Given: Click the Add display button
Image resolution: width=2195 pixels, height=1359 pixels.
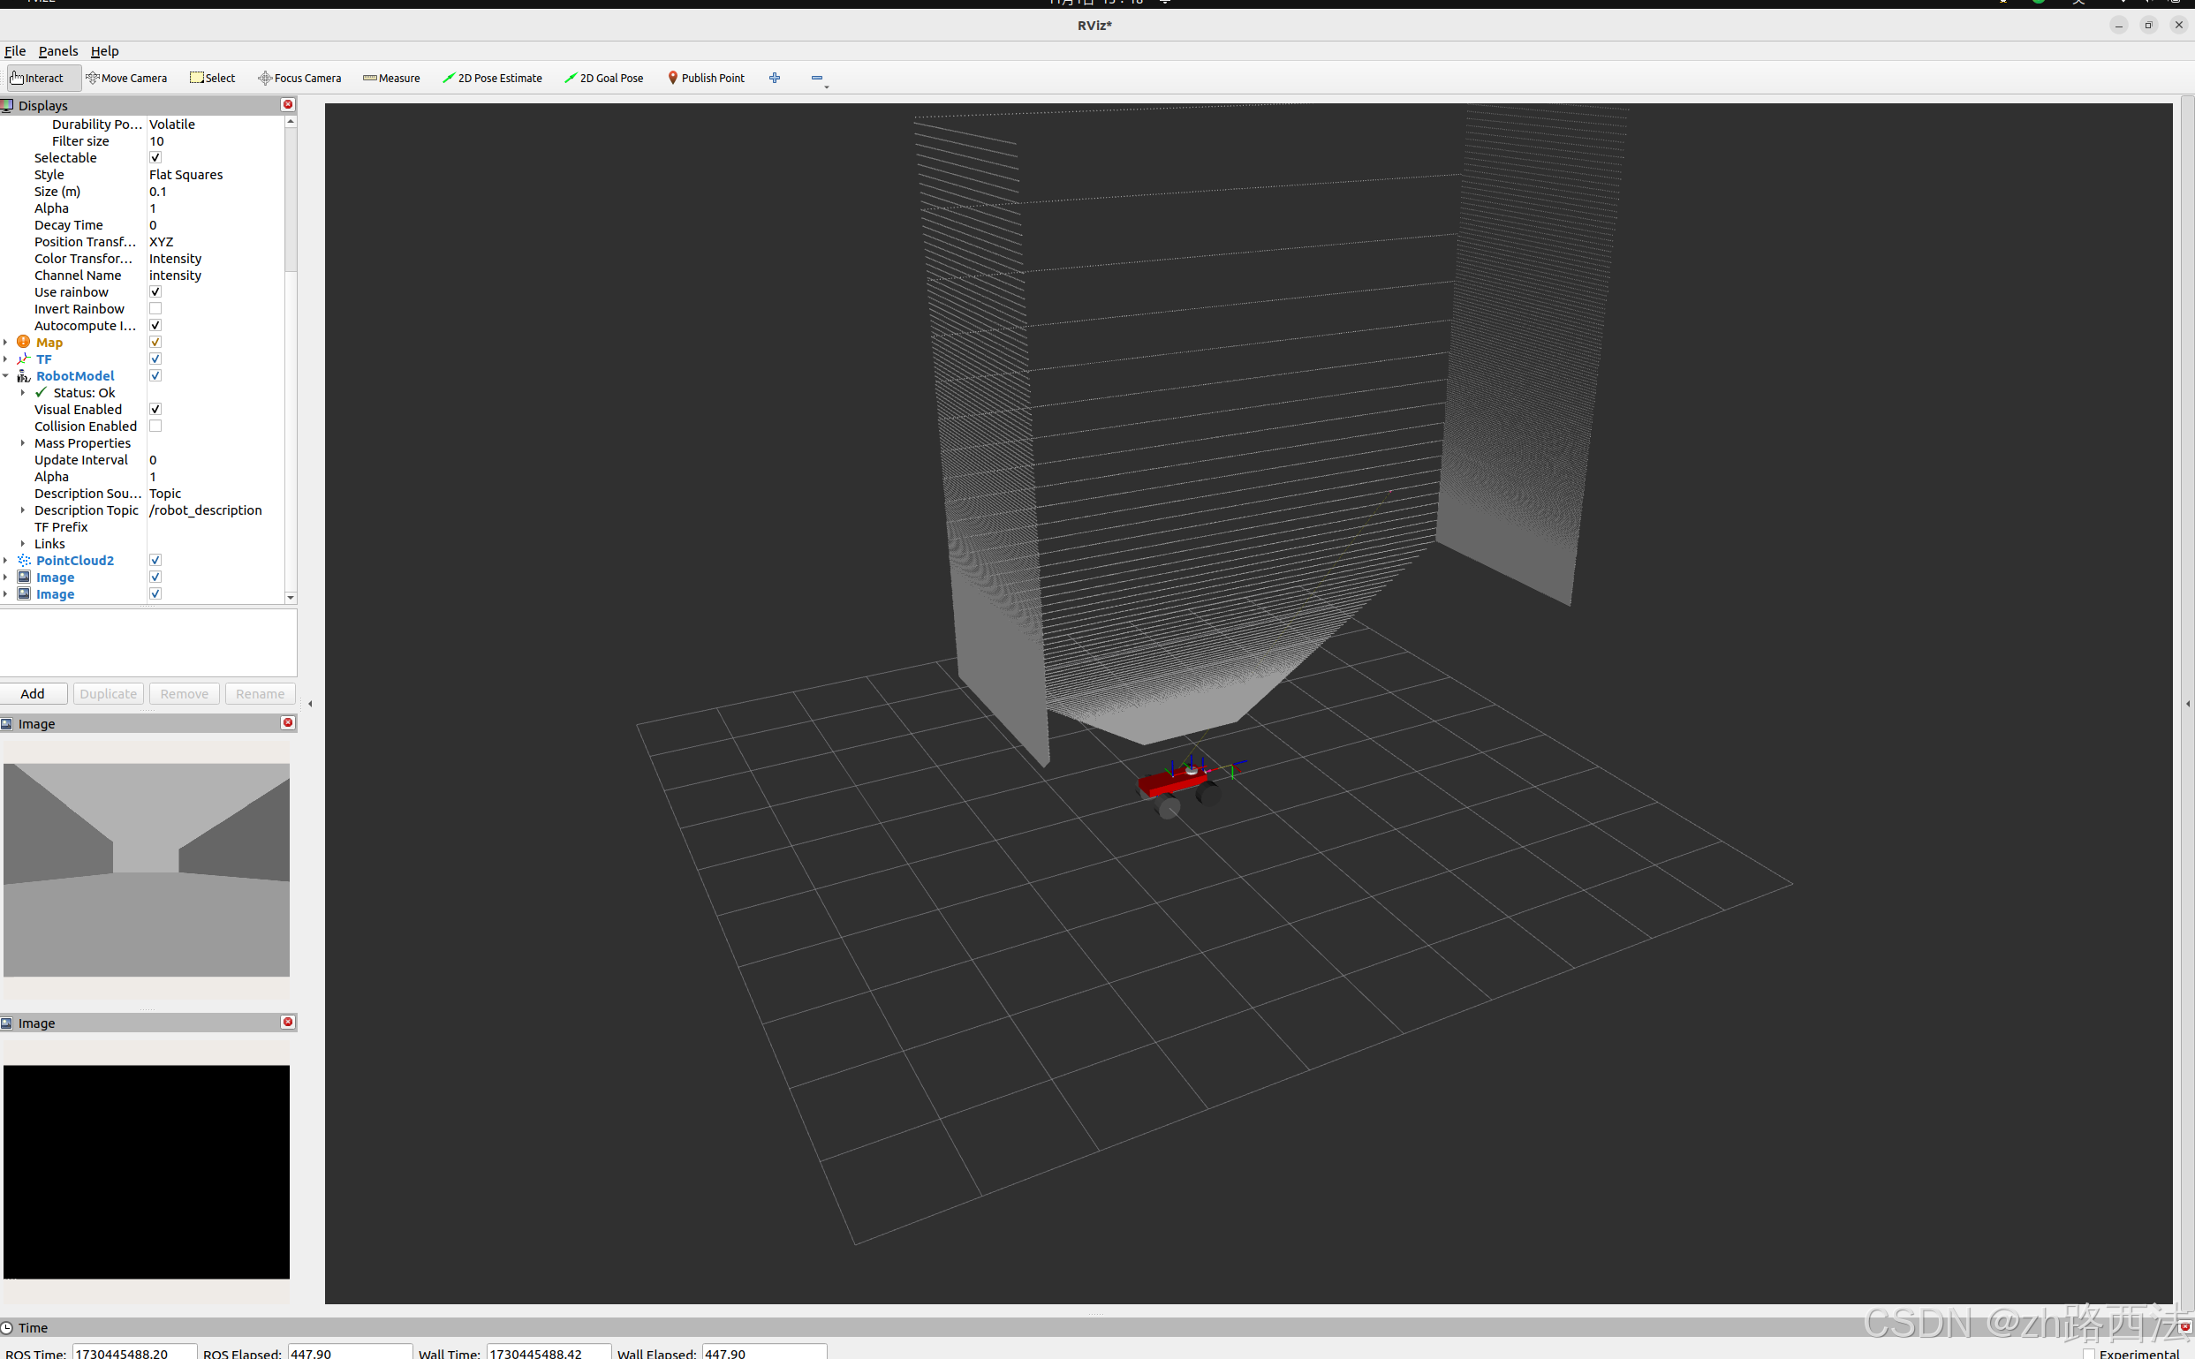Looking at the screenshot, I should (34, 694).
